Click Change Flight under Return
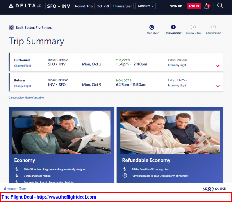Image resolution: width=232 pixels, height=202 pixels. tap(23, 86)
